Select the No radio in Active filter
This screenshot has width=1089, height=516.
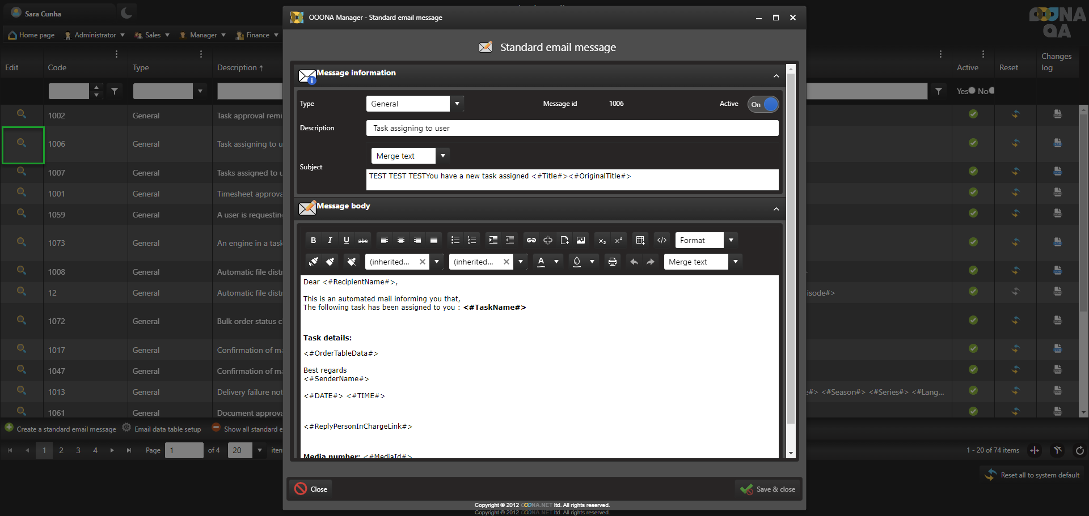click(x=991, y=91)
